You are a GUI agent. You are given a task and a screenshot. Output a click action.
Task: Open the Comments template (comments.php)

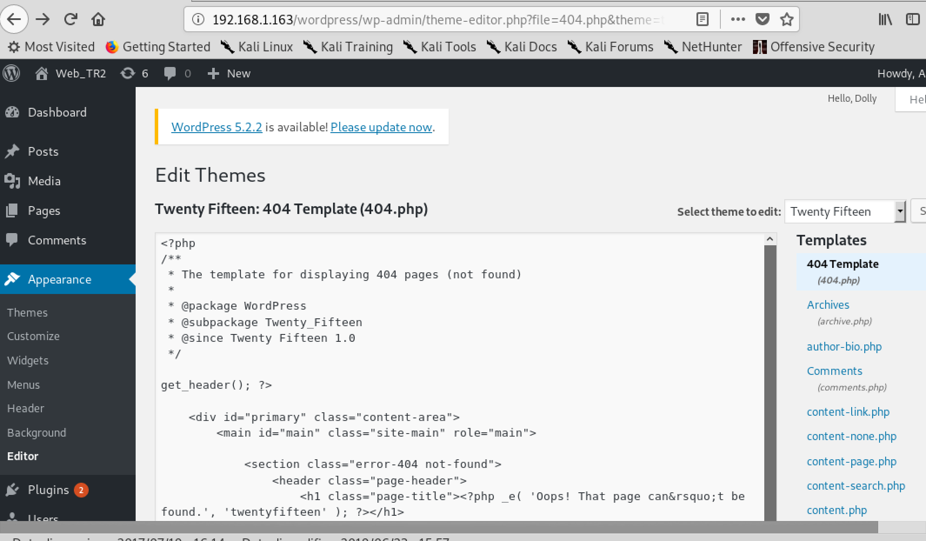click(834, 371)
